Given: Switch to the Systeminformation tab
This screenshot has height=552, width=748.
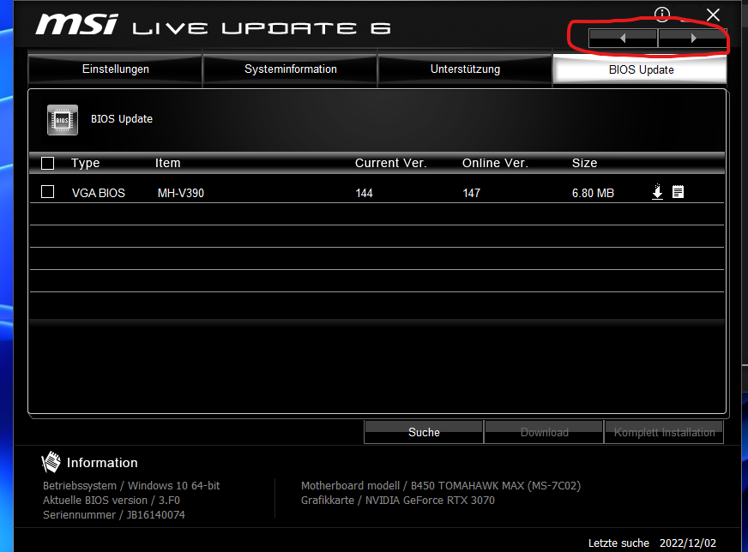Looking at the screenshot, I should pyautogui.click(x=291, y=69).
